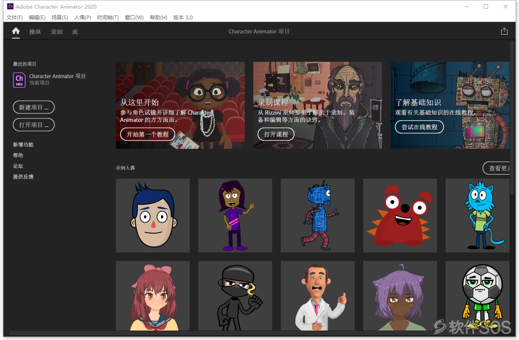Click the 打开课程 button

276,134
